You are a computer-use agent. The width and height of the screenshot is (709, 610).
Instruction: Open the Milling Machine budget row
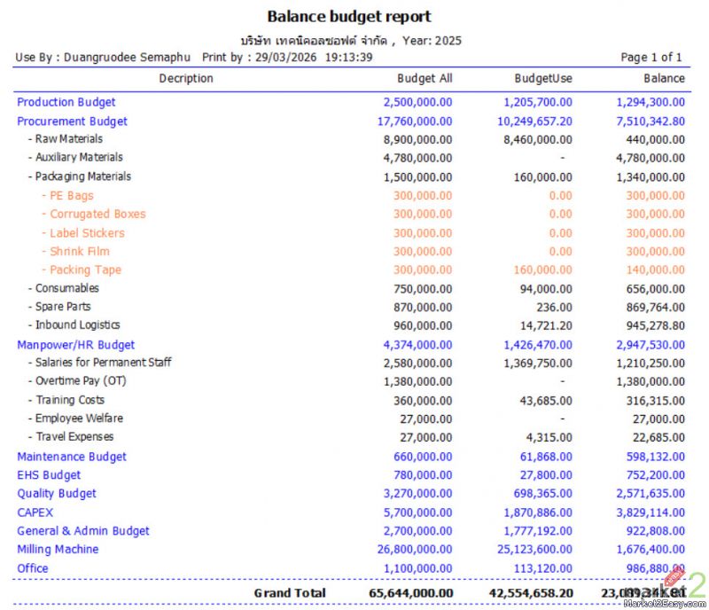tap(58, 550)
